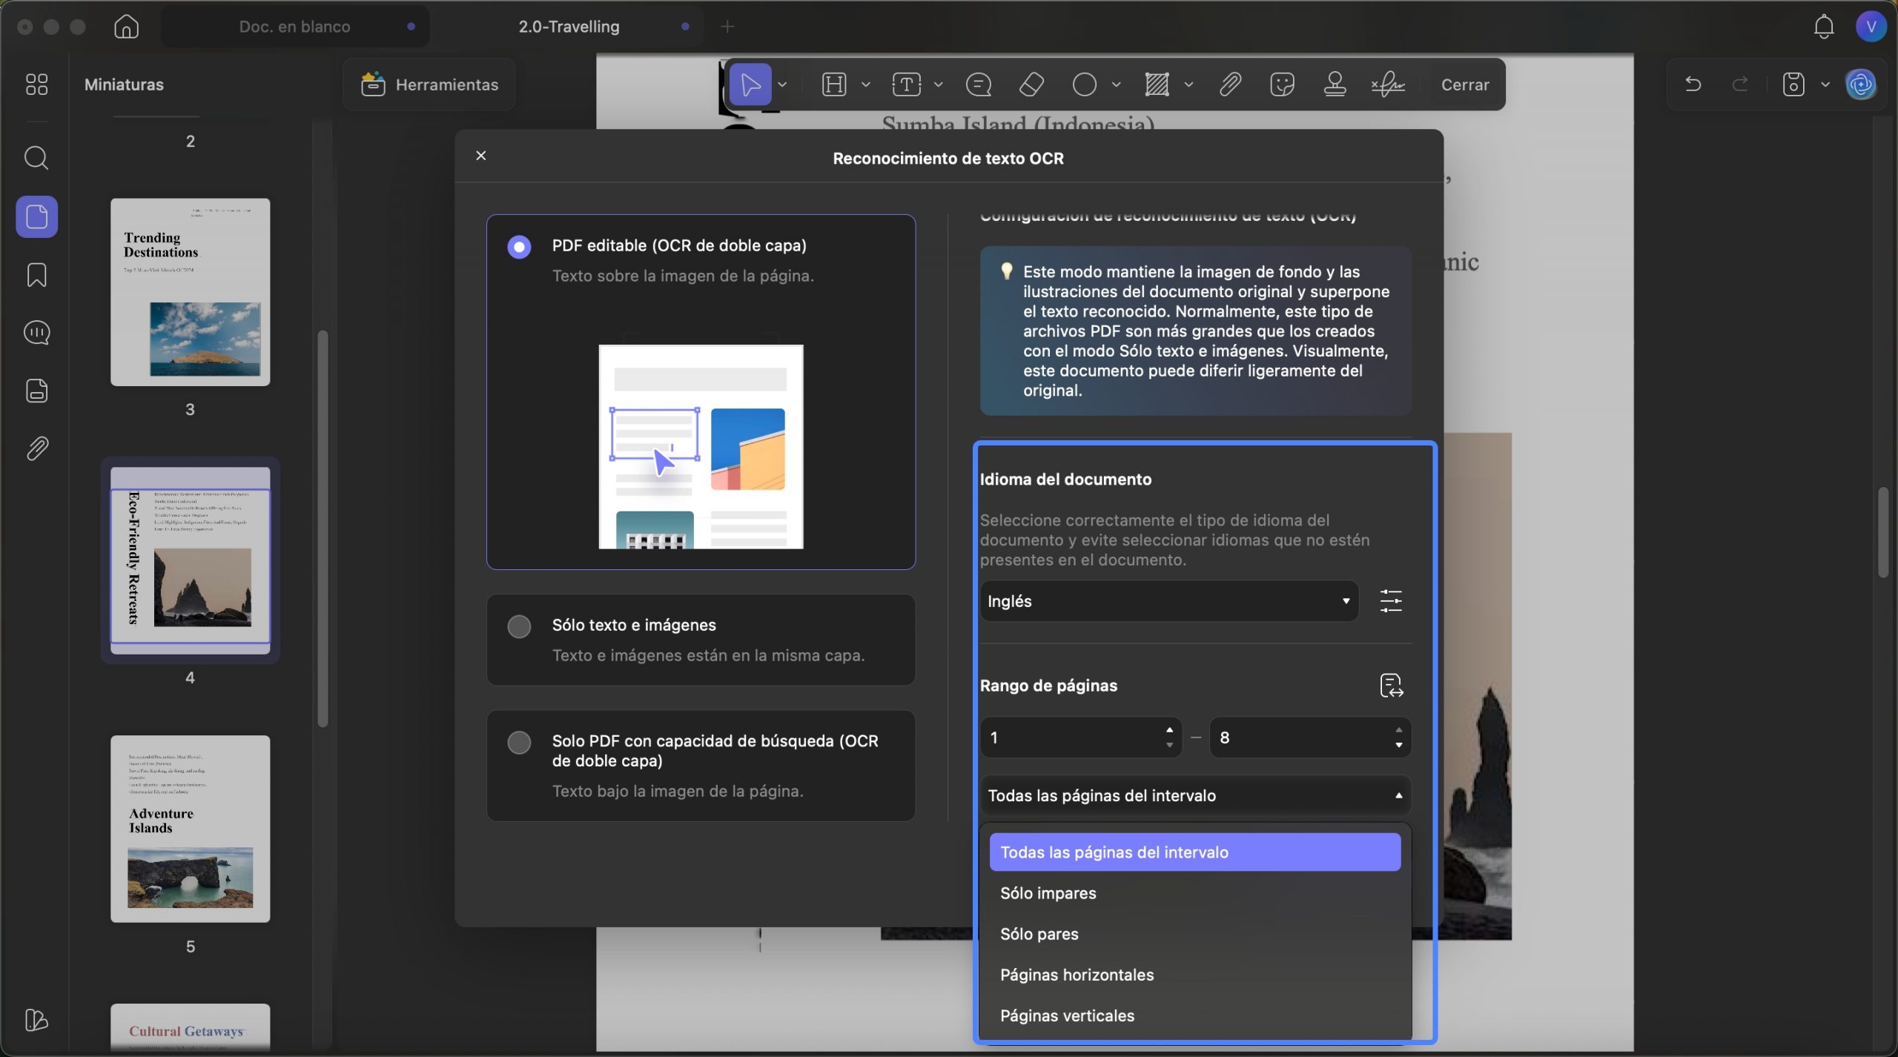Add a comment note with toolbar

click(x=979, y=85)
